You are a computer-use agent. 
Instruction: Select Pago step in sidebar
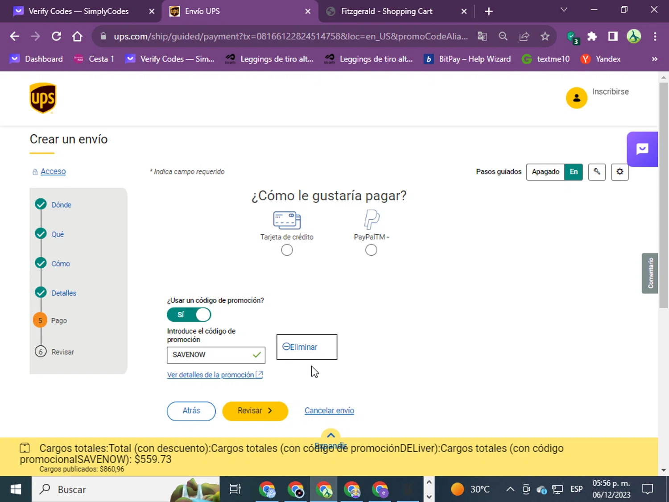[x=59, y=320]
